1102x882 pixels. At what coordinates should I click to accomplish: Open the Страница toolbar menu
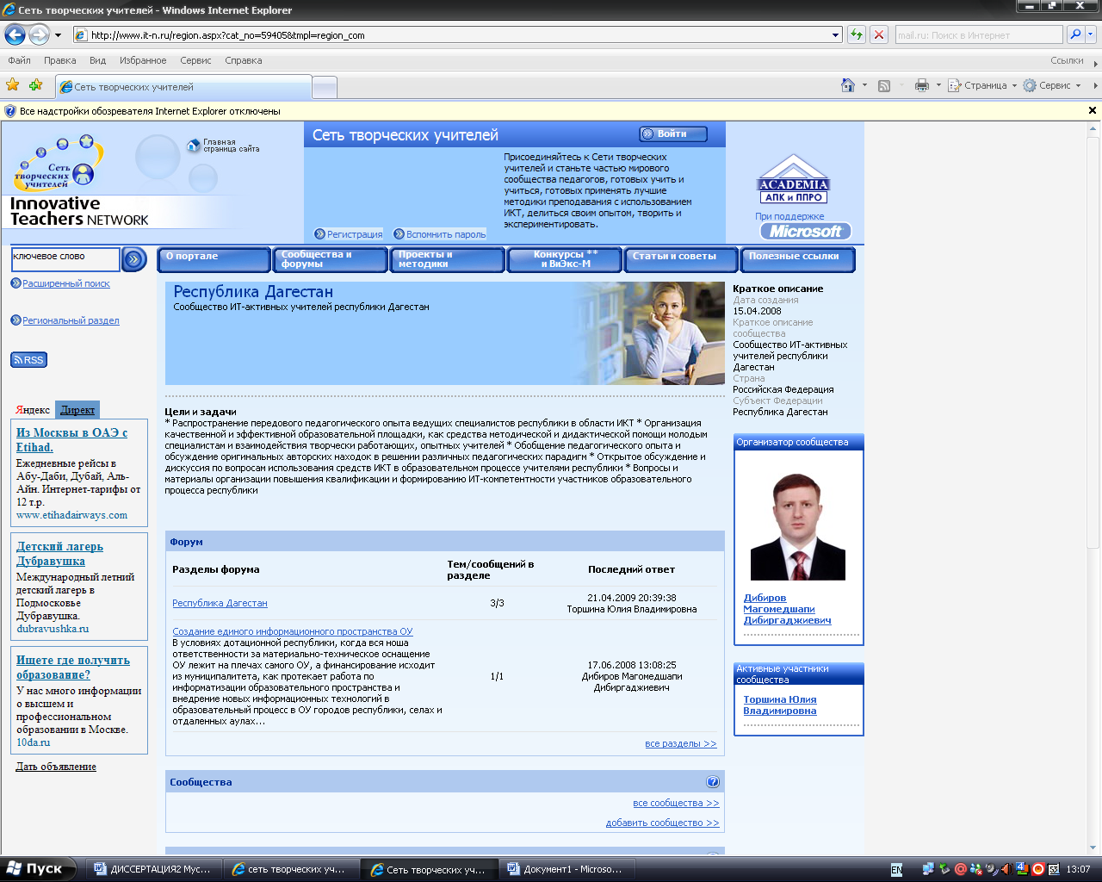(981, 85)
